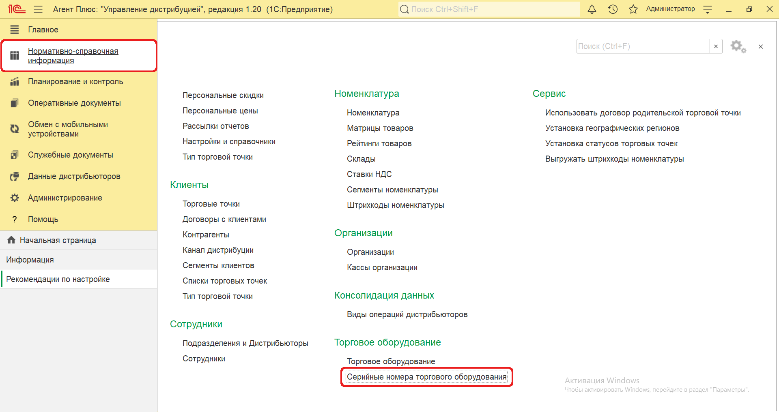Open Канал дистрибуции
This screenshot has height=412, width=779.
218,250
